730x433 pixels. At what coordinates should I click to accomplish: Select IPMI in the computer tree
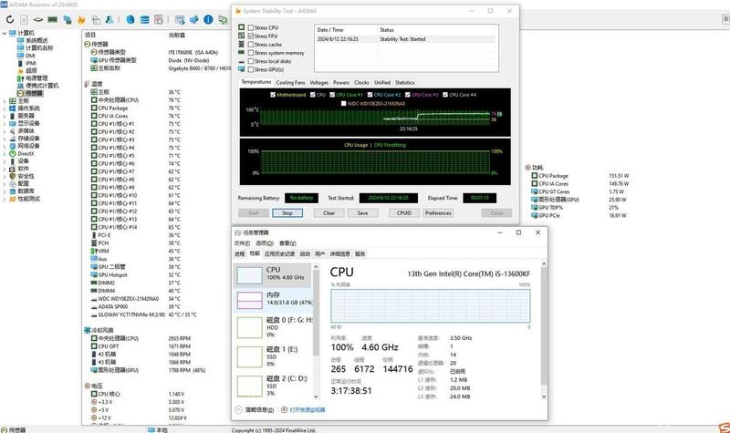coord(31,63)
